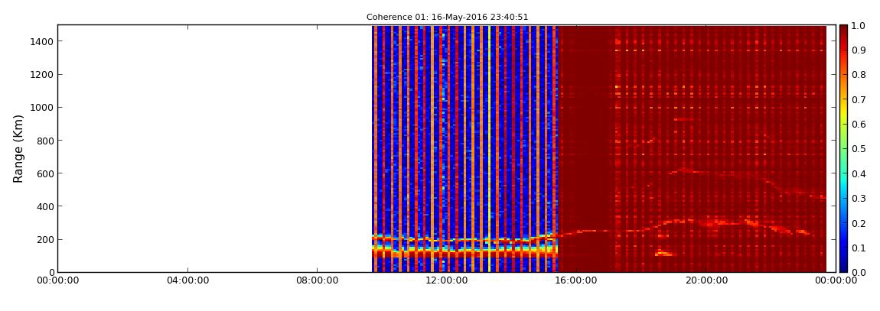Image resolution: width=880 pixels, height=311 pixels.
Task: Click the colorbar 0.3 label
Action: [x=858, y=199]
